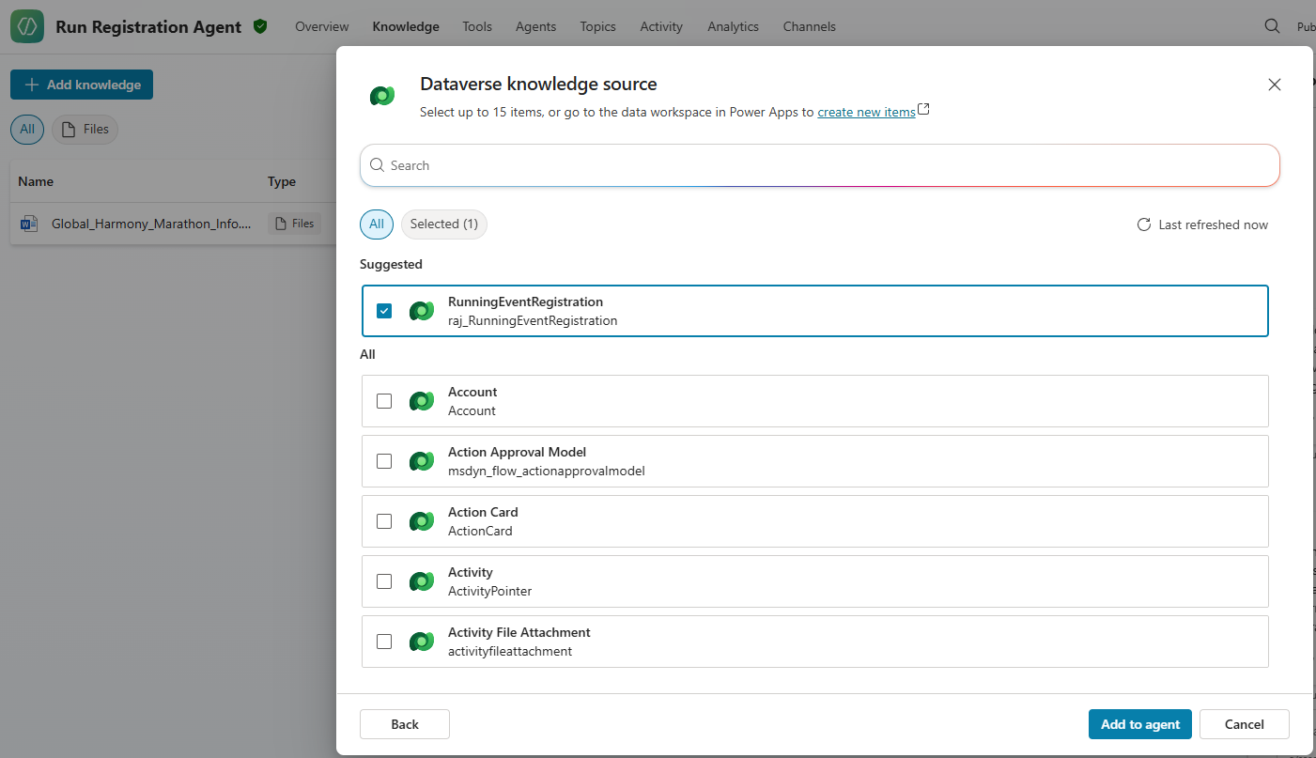The image size is (1316, 758).
Task: Go to the Analytics tab
Action: point(733,26)
